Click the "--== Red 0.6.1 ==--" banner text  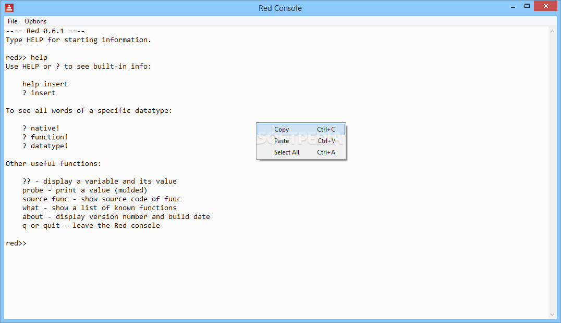(45, 31)
